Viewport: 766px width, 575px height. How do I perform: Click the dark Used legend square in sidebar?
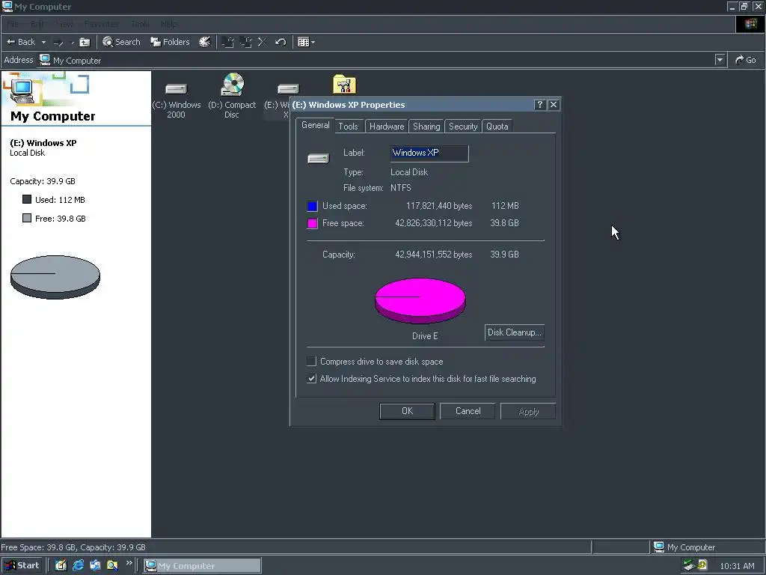27,199
